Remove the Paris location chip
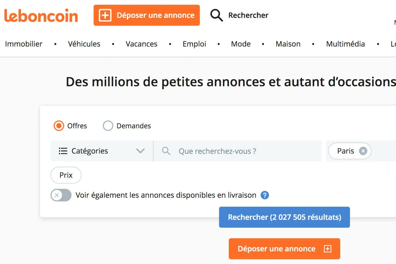The height and width of the screenshot is (264, 396). pos(363,151)
